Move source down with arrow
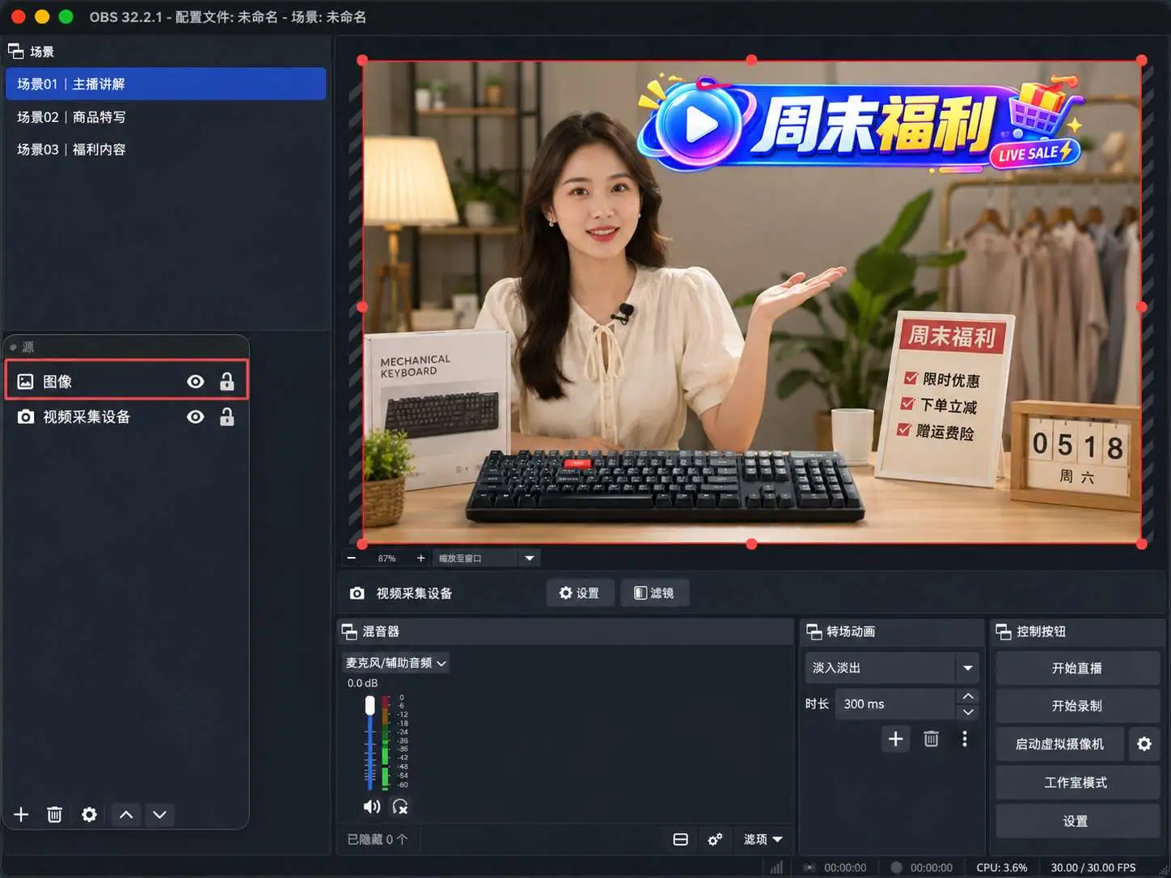 click(x=160, y=815)
